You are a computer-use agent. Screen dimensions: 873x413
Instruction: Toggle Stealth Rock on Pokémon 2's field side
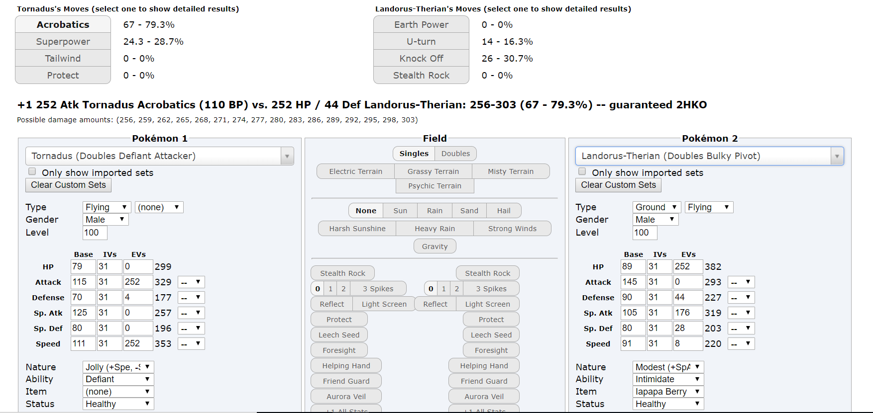[x=488, y=273]
